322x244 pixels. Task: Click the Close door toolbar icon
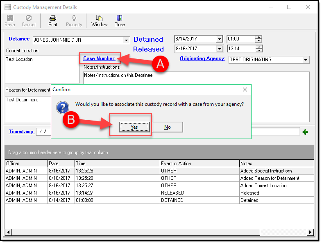coord(120,18)
